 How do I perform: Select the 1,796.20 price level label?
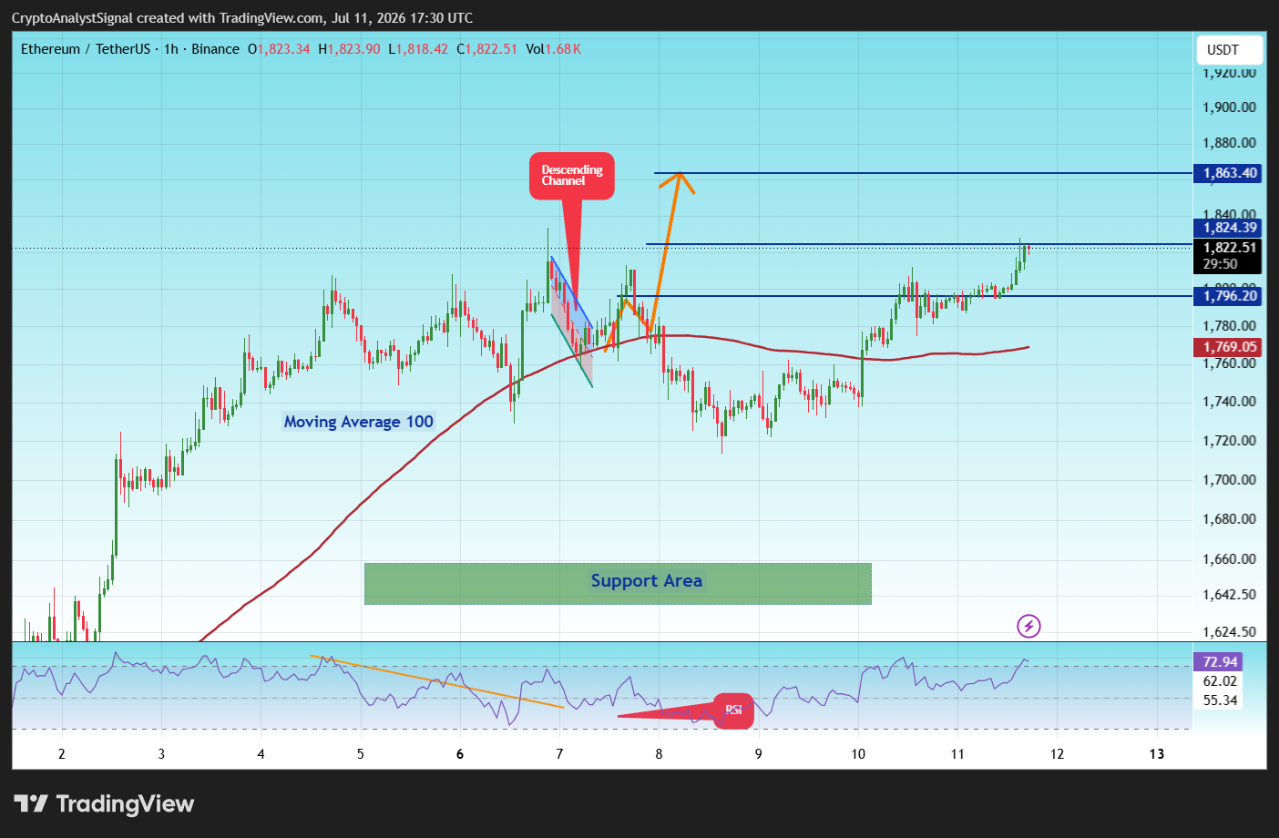tap(1229, 295)
